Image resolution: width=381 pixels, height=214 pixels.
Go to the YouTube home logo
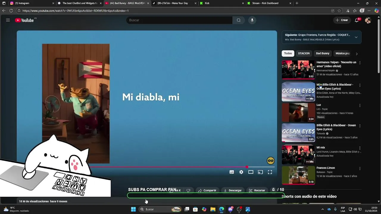[x=24, y=20]
